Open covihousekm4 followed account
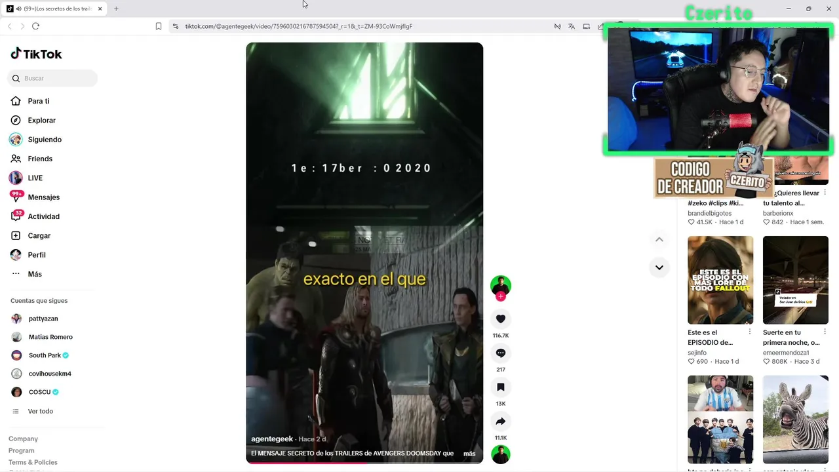This screenshot has height=472, width=839. (x=50, y=374)
